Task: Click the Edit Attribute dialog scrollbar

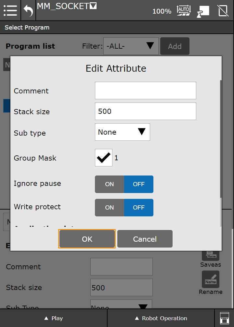Action: coord(221,139)
